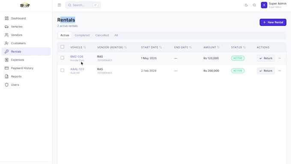291x164 pixels.
Task: Click the Vehicles car icon
Action: point(7,27)
